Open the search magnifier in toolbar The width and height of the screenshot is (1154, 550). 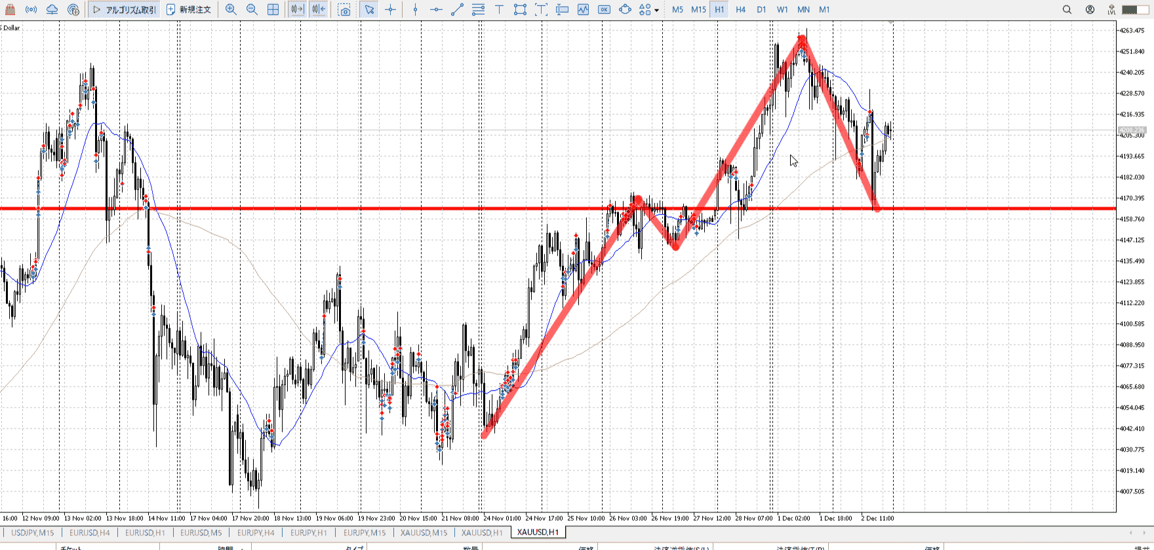pos(1067,10)
